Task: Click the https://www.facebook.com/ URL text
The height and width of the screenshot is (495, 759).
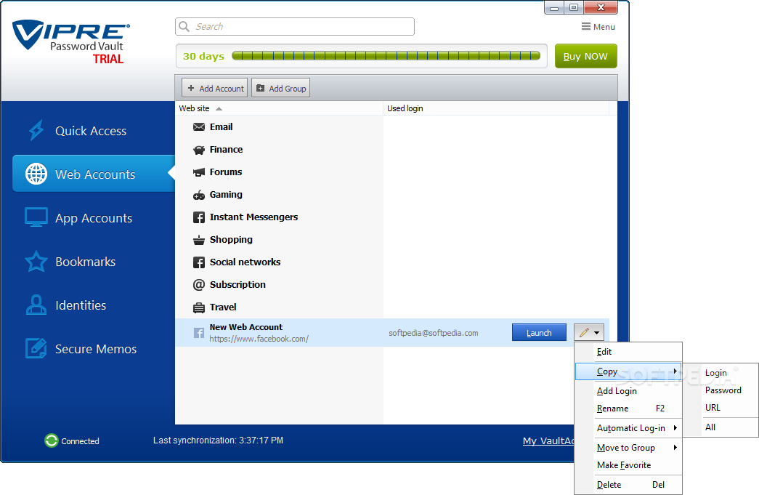Action: click(259, 339)
